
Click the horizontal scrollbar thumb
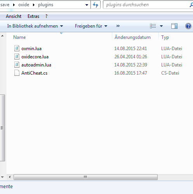coord(85,177)
